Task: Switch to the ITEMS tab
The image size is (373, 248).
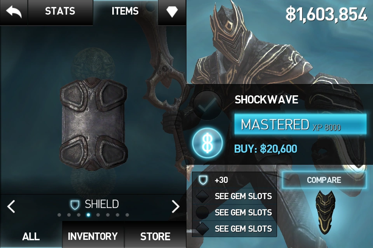Action: tap(125, 11)
